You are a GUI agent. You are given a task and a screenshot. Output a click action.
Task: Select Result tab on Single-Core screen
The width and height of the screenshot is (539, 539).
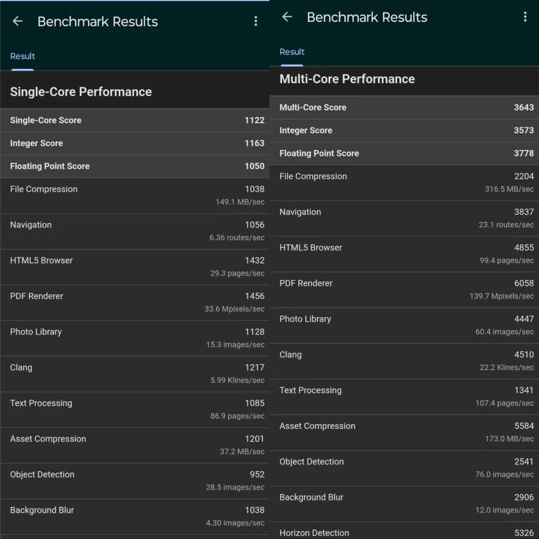coord(23,56)
